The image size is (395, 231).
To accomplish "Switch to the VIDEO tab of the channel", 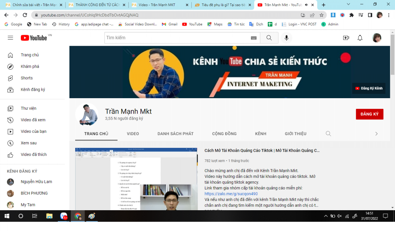I will tap(133, 134).
